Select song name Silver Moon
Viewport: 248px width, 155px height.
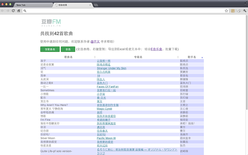point(48,138)
